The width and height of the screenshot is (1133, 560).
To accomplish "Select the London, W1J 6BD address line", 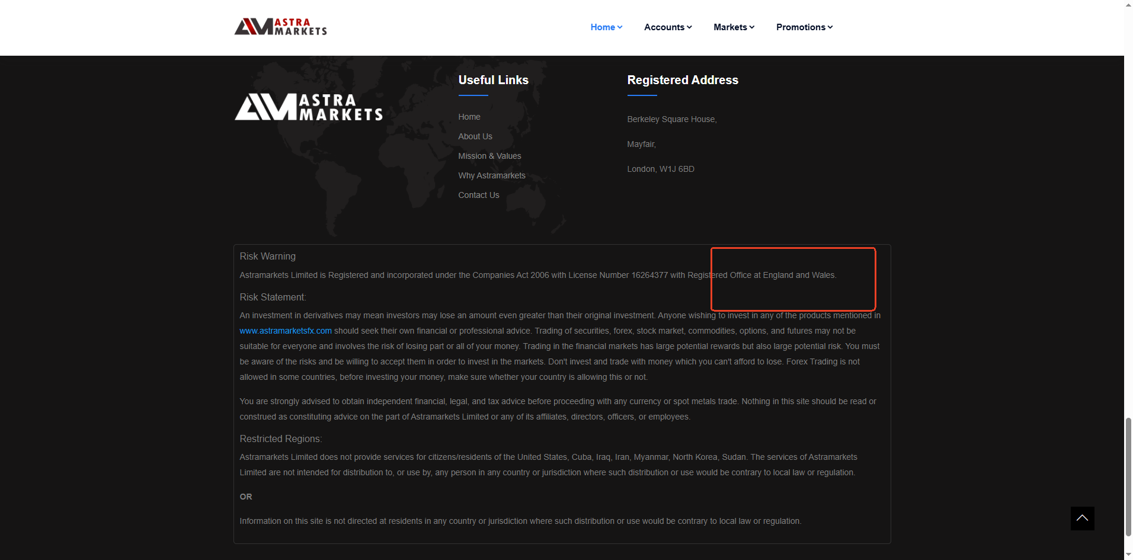I will 661,169.
